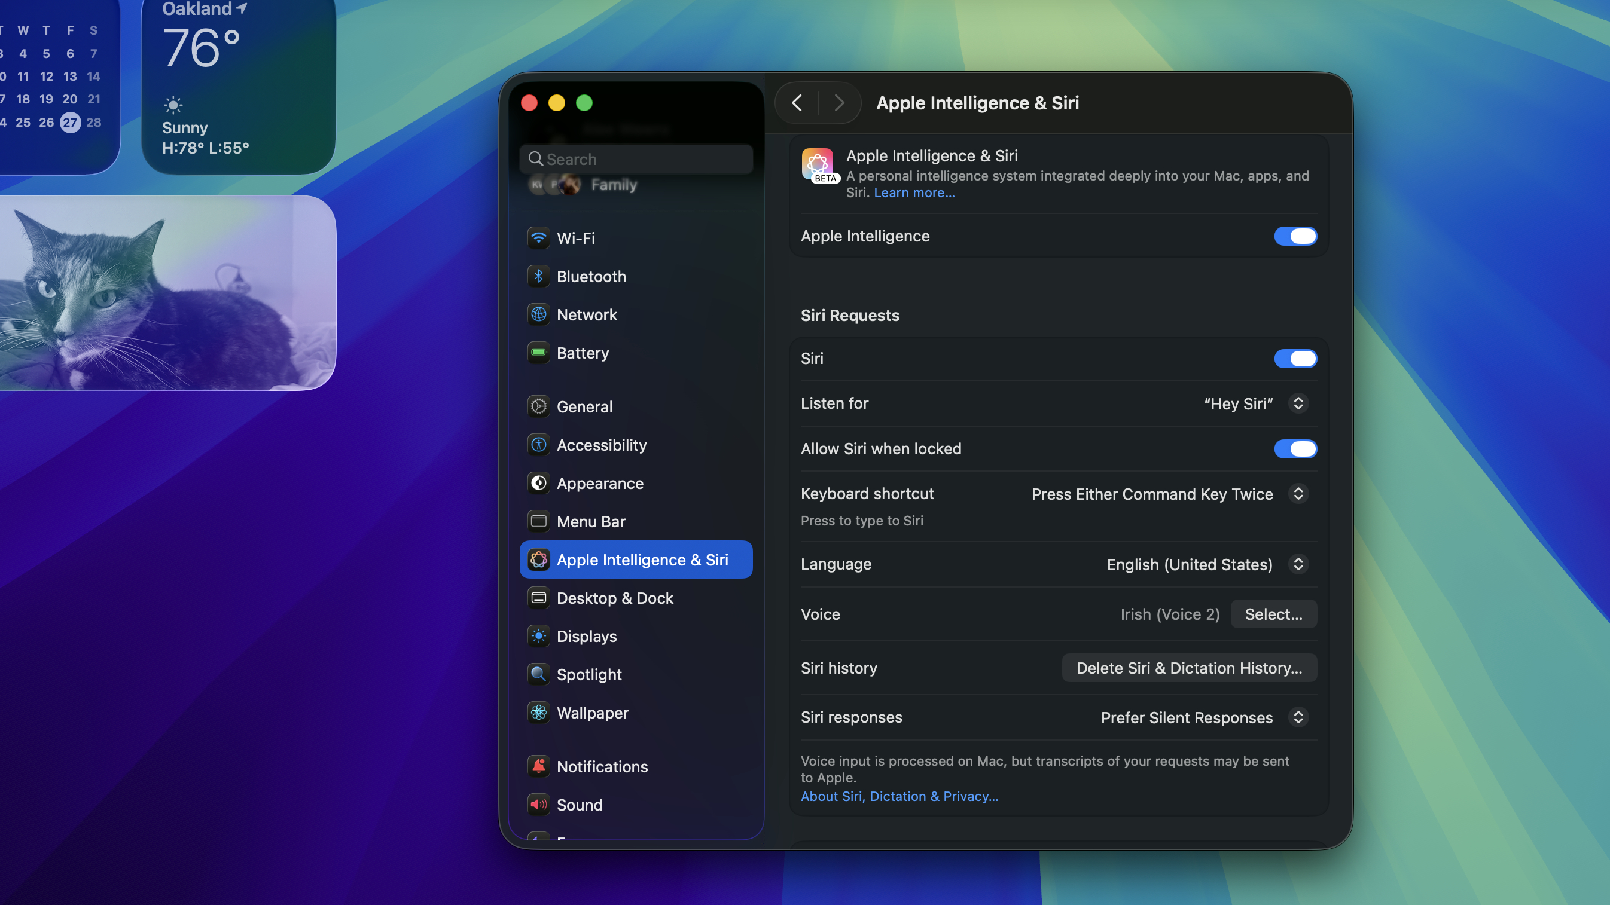Open the Siri responses dropdown
Viewport: 1610px width, 905px height.
point(1297,717)
